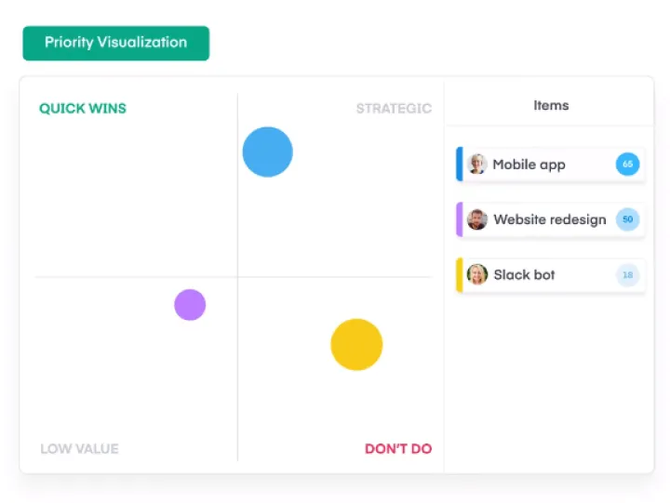Click the score badge showing 18
The width and height of the screenshot is (670, 503).
[x=627, y=275]
